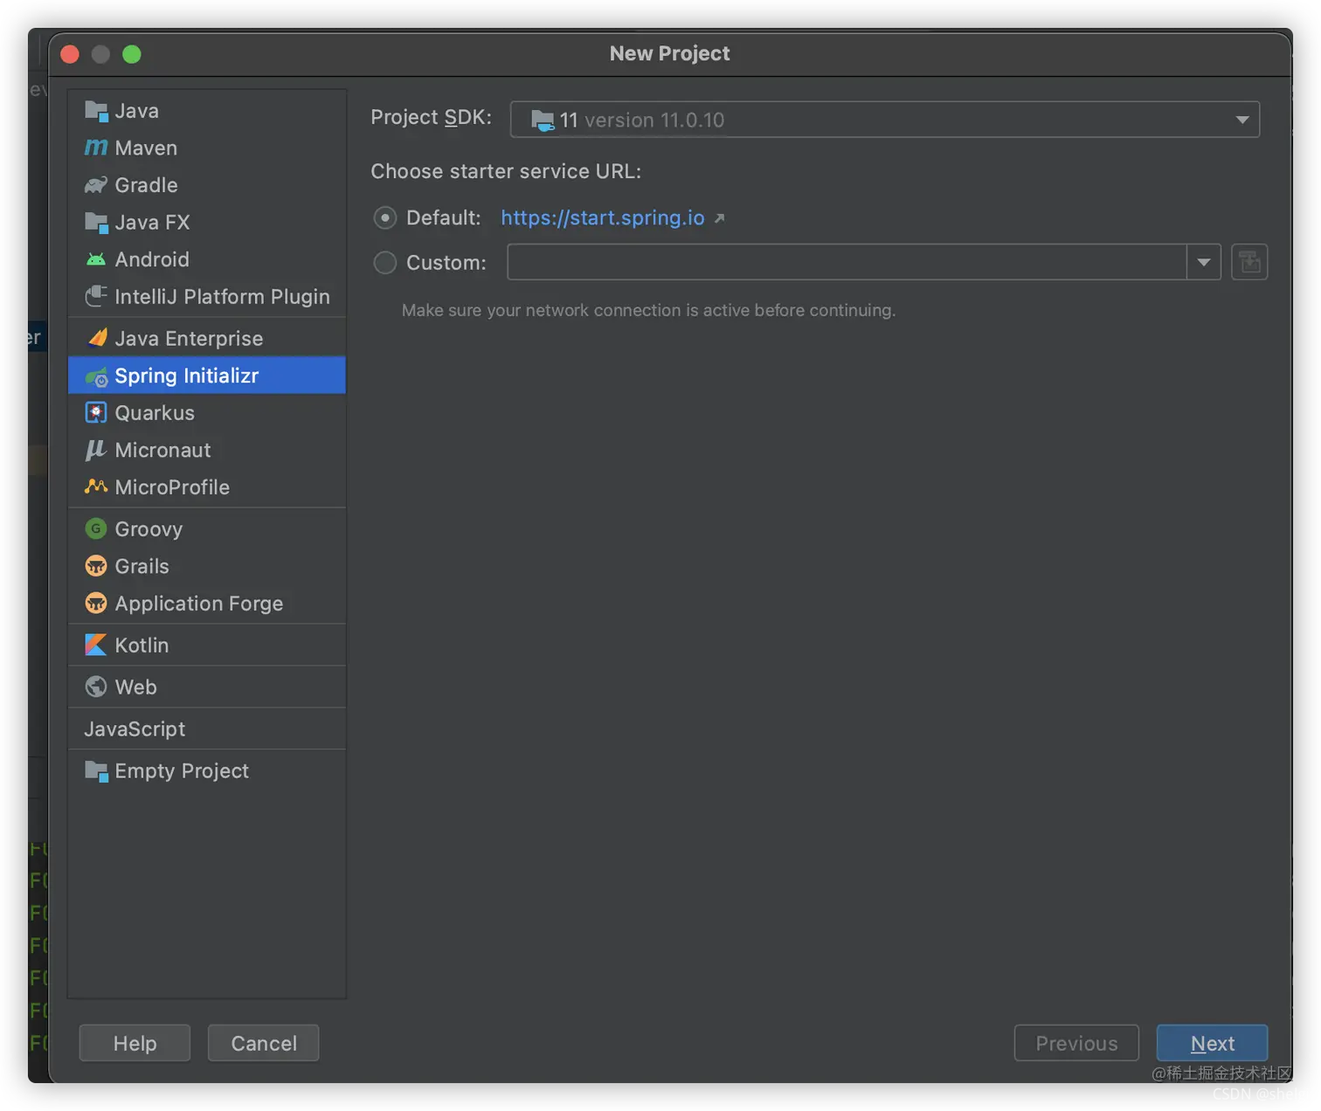Viewport: 1321px width, 1111px height.
Task: Choose Maven project type
Action: coord(207,148)
